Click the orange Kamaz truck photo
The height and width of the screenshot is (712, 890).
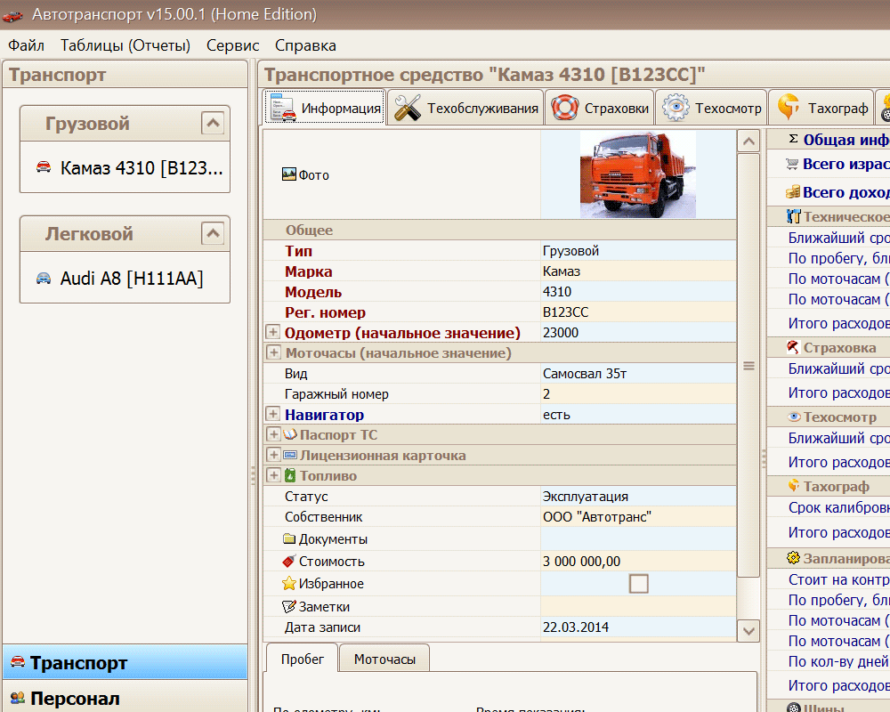point(637,174)
